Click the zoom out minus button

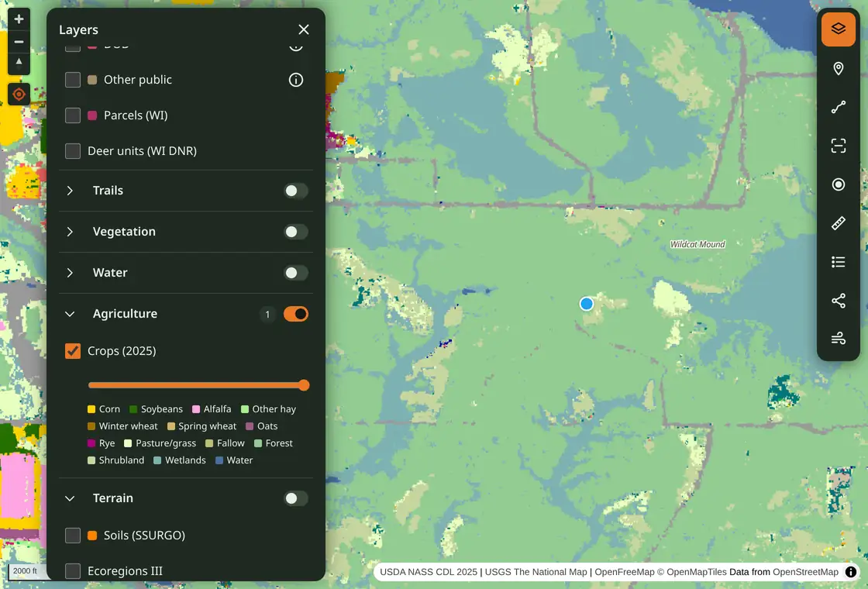(x=19, y=42)
